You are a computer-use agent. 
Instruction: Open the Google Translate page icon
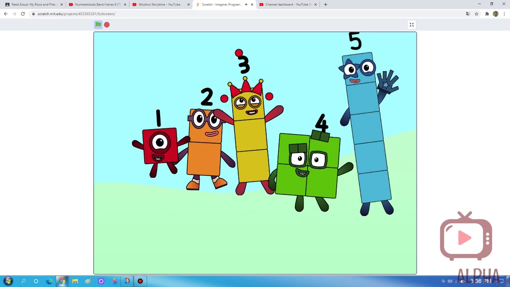click(x=468, y=14)
